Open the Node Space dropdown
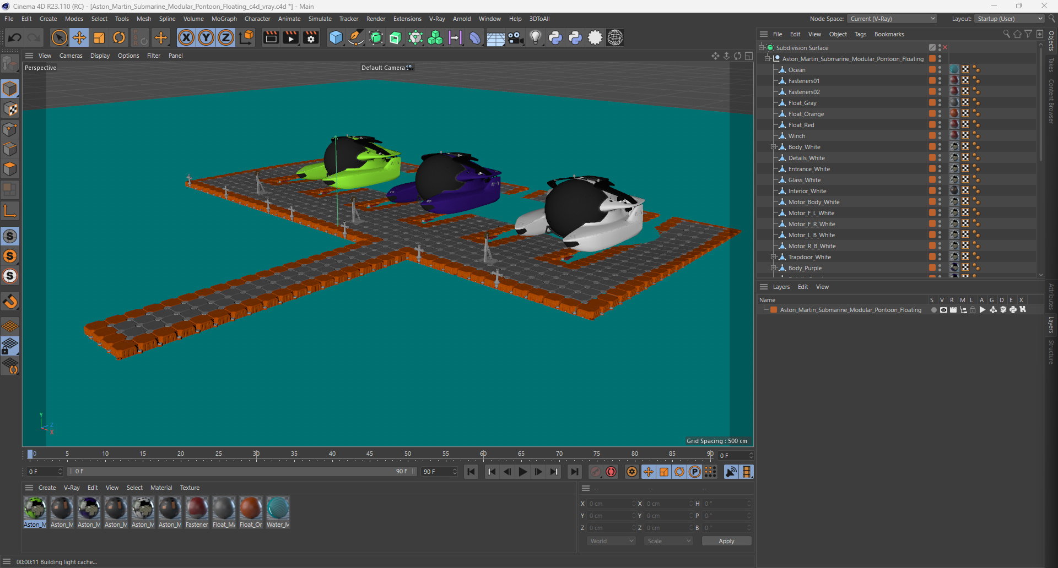 click(x=892, y=19)
